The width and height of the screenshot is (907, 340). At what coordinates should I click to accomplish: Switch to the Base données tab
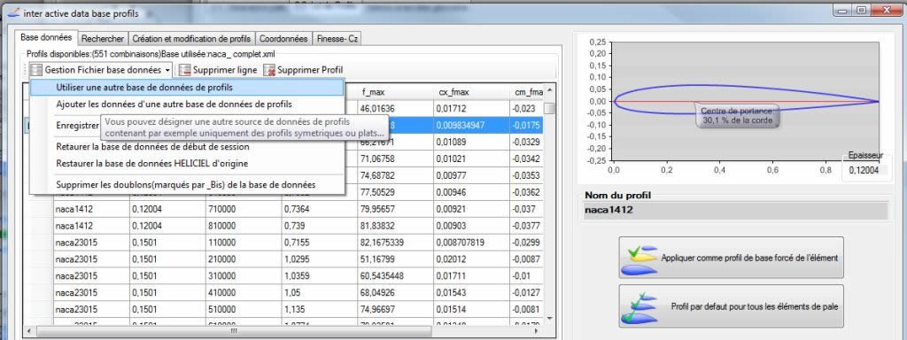pyautogui.click(x=46, y=37)
